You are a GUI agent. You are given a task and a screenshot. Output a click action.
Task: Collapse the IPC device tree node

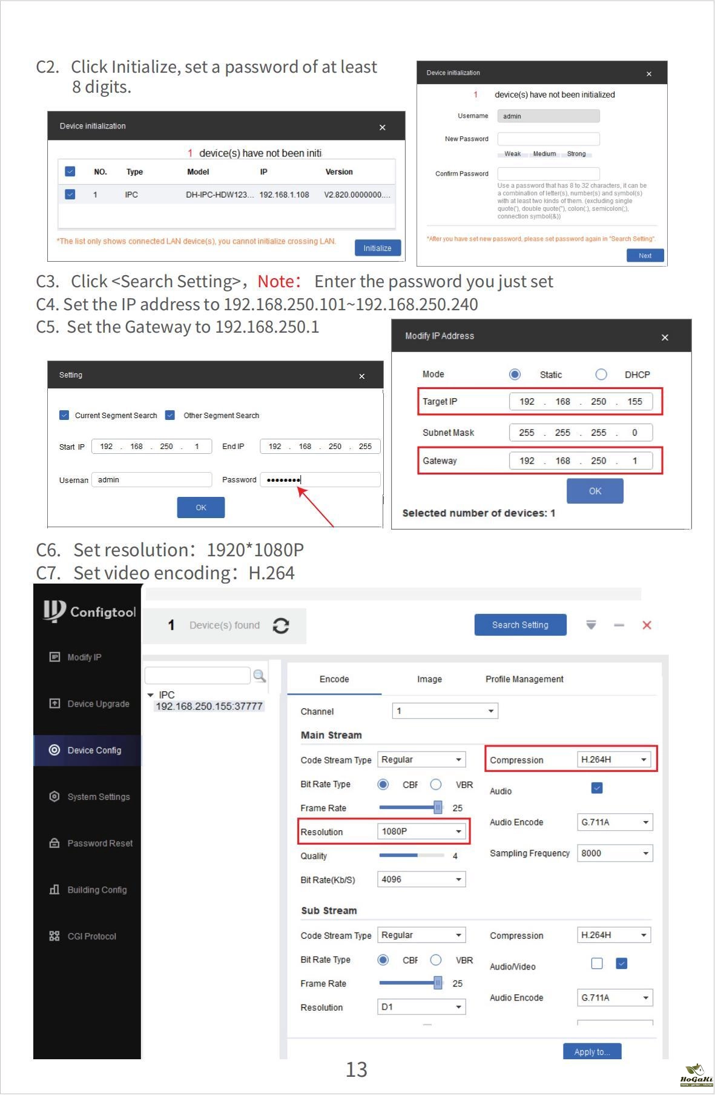point(150,695)
